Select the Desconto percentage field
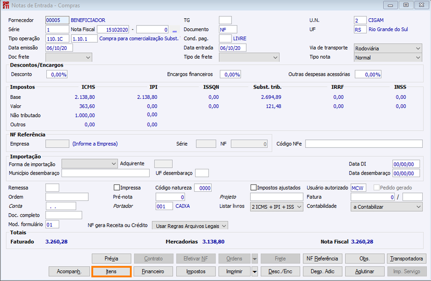Image resolution: width=431 pixels, height=281 pixels. point(57,74)
